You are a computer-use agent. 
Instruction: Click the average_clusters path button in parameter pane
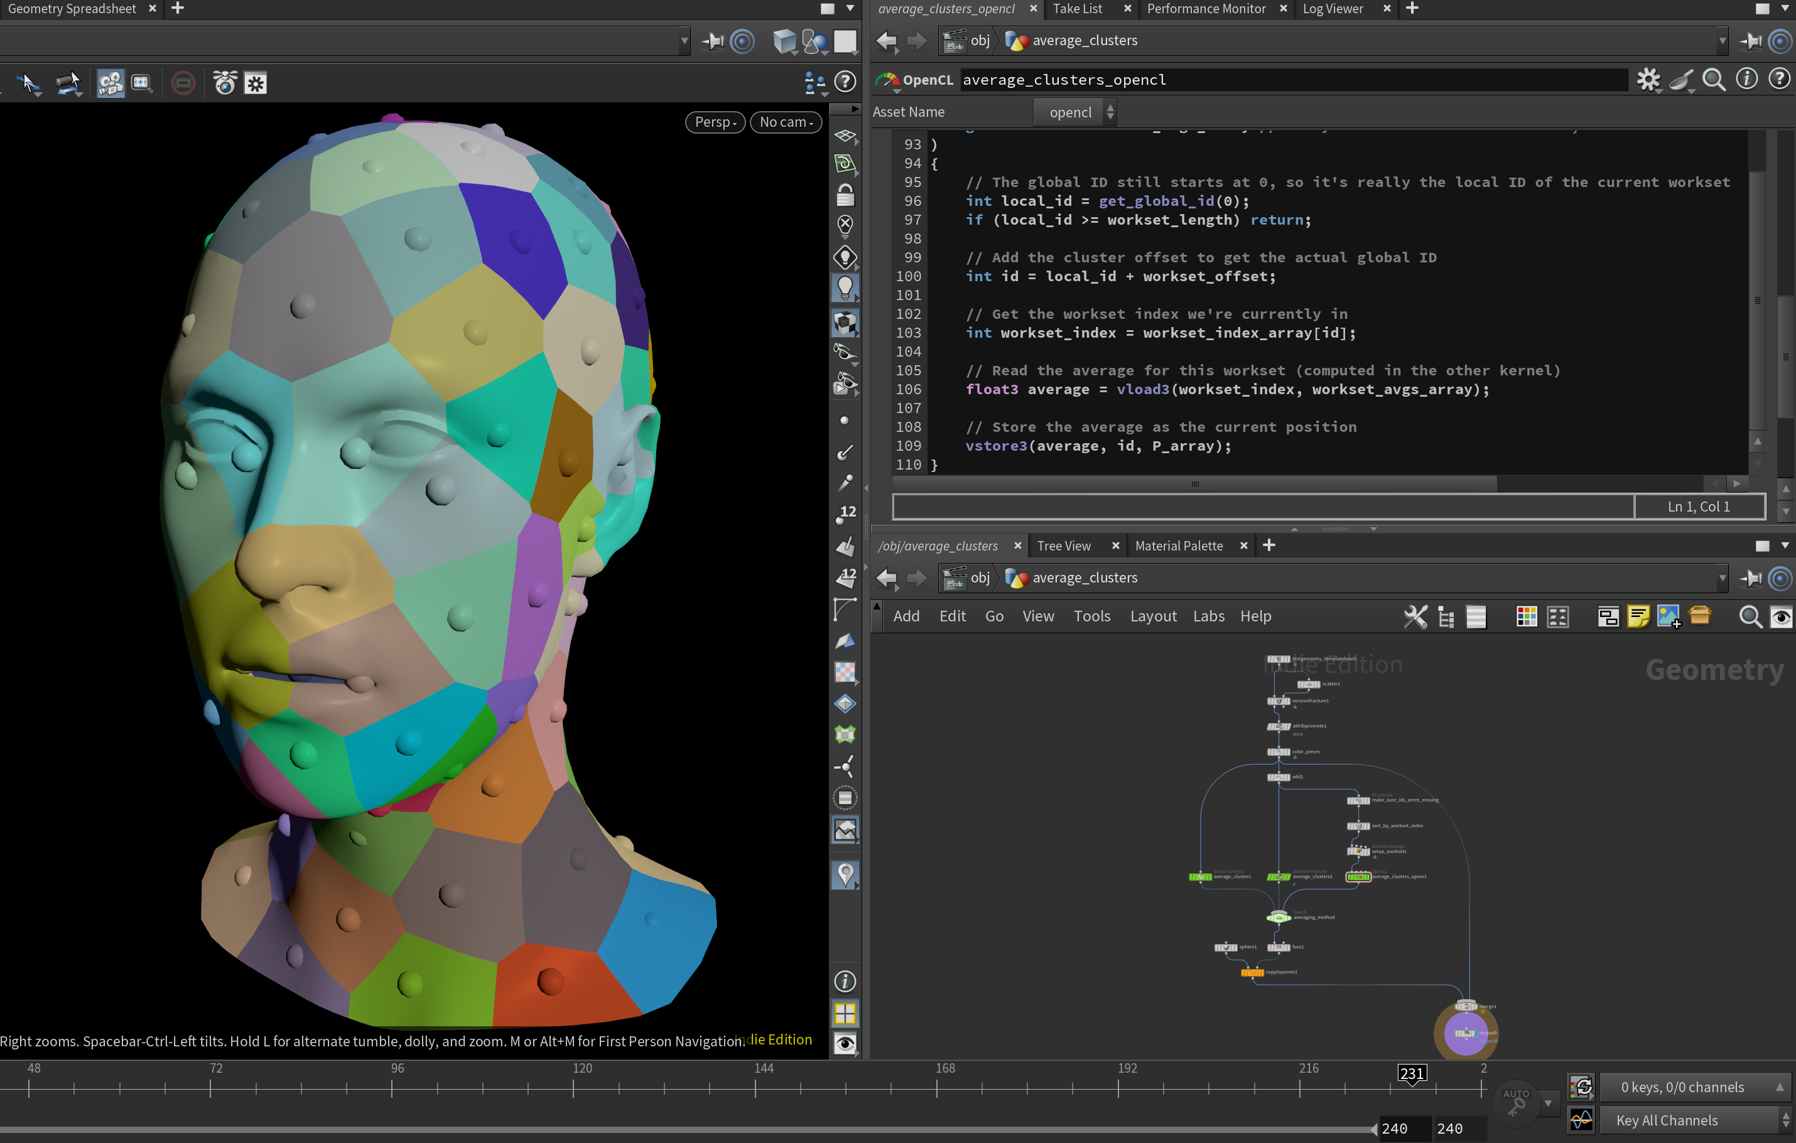(1083, 41)
